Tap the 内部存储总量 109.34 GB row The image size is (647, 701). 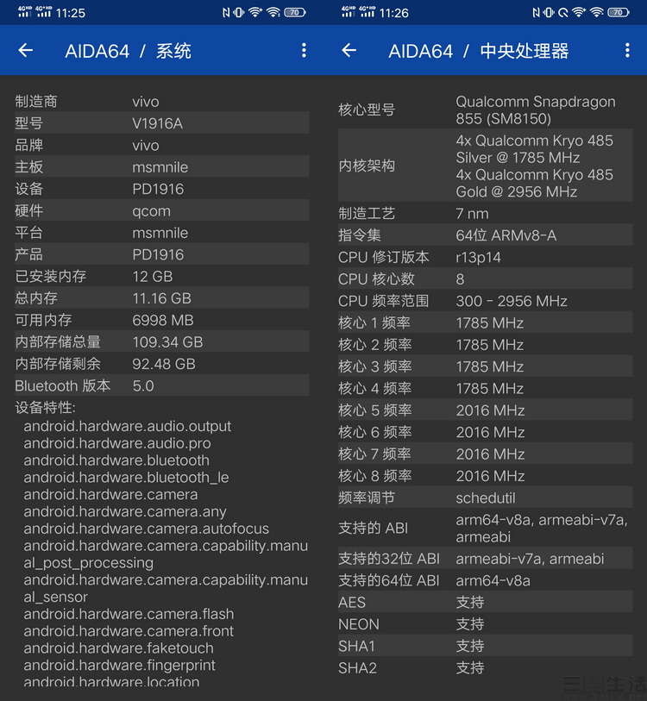[x=160, y=342]
